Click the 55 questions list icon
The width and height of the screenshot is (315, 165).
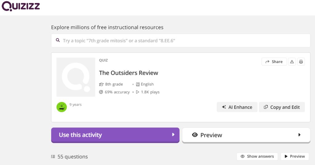click(53, 157)
